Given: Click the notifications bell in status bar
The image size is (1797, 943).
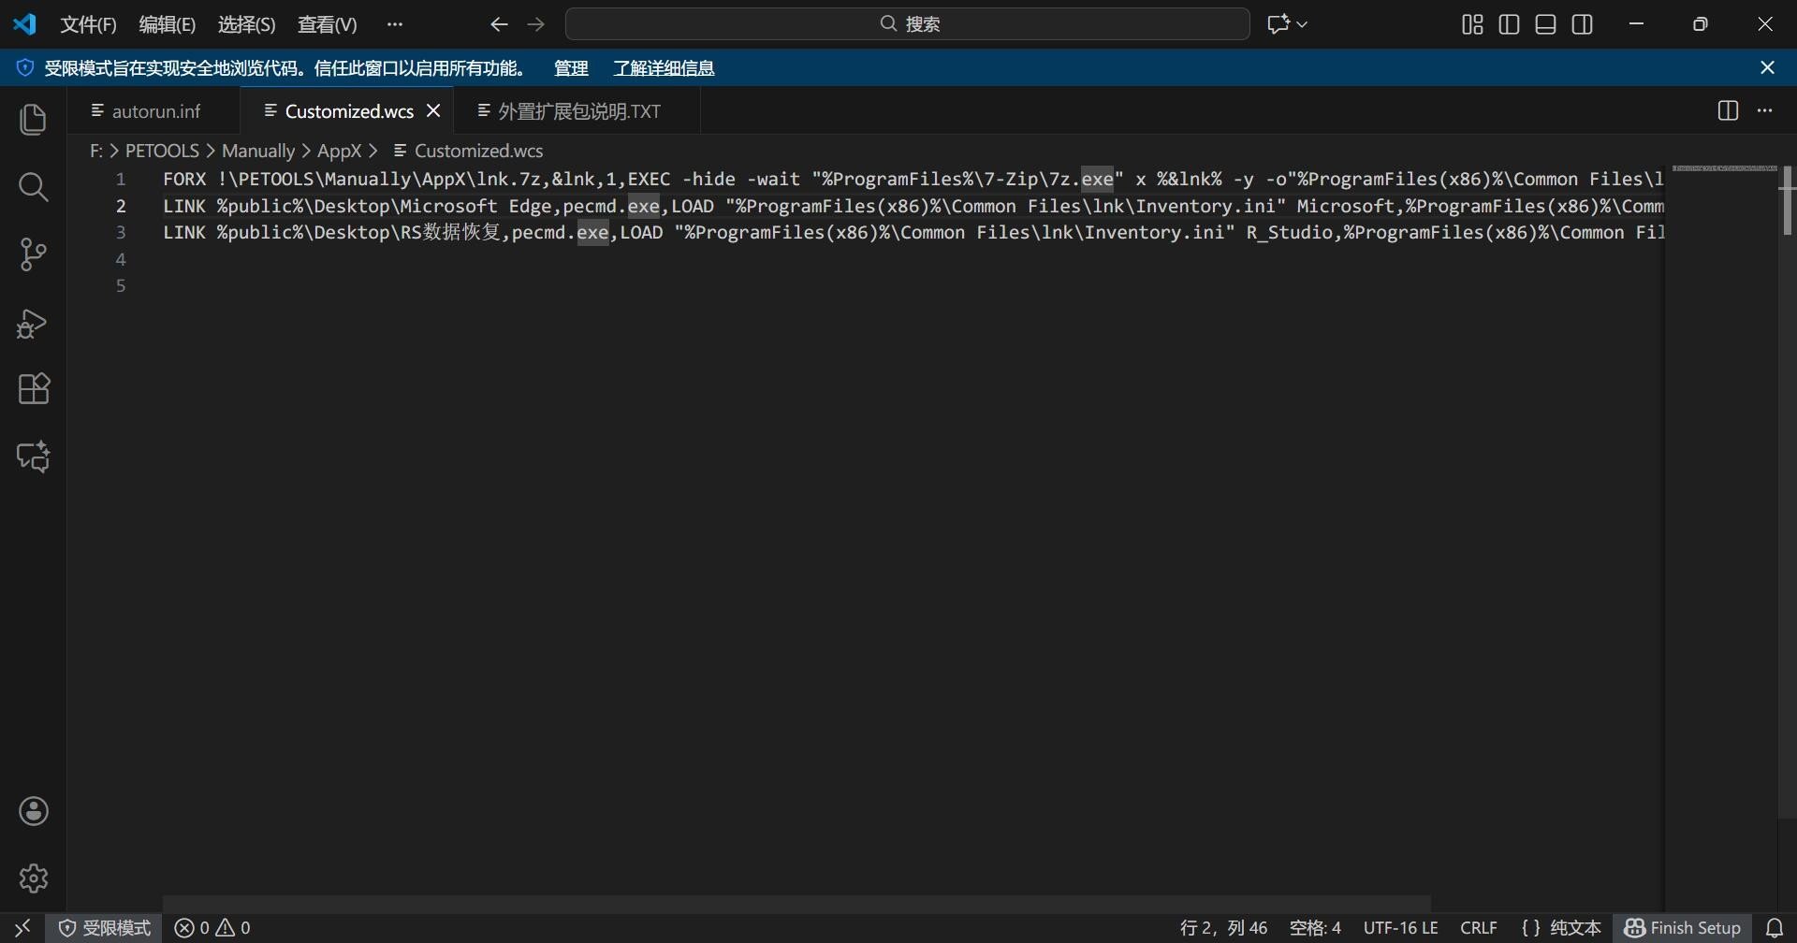Looking at the screenshot, I should coord(1775,928).
